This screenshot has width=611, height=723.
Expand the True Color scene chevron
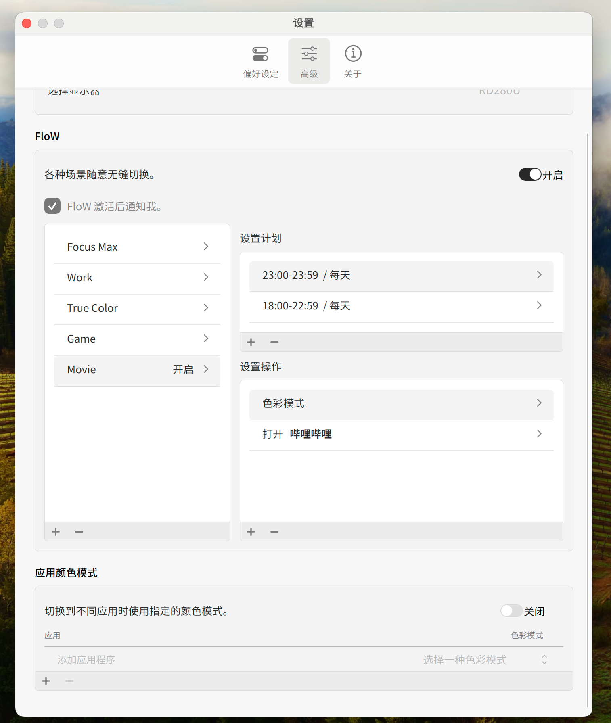206,308
